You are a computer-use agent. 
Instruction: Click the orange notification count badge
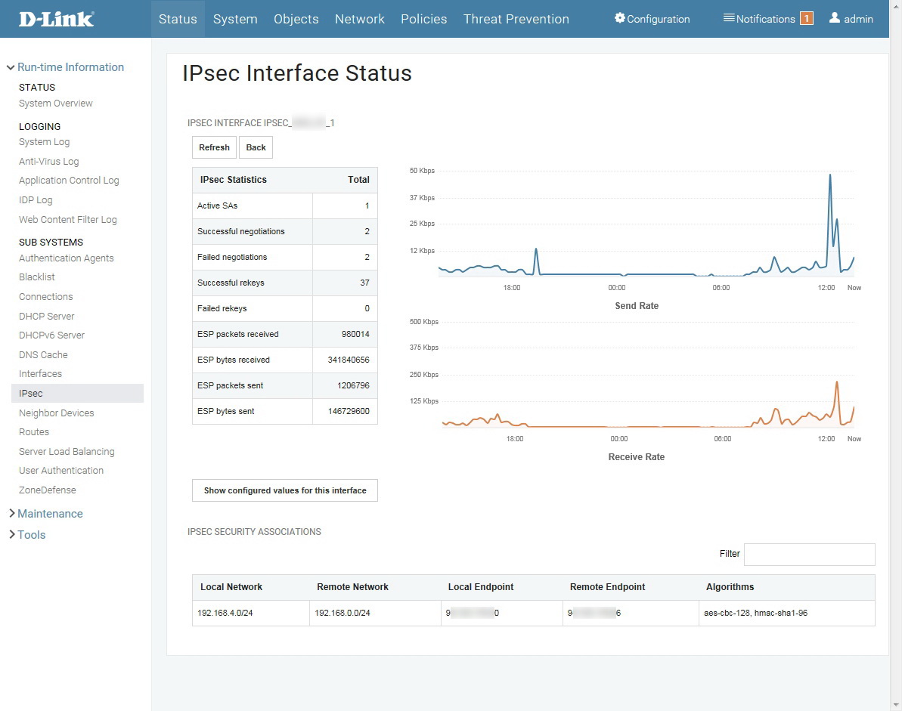[x=806, y=19]
